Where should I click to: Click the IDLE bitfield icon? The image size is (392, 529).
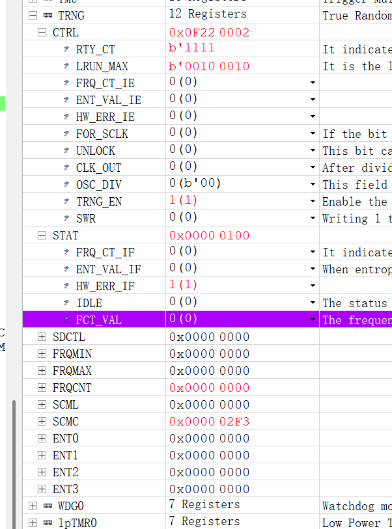pos(66,303)
